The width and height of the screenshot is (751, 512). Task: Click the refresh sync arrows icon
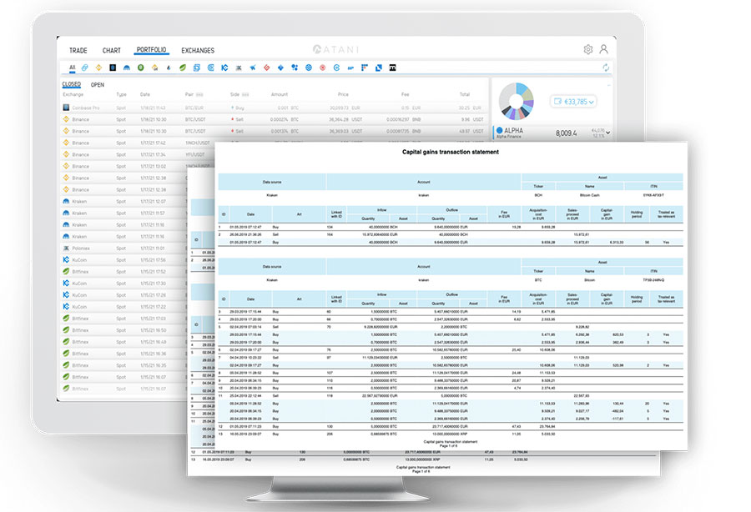click(x=606, y=67)
